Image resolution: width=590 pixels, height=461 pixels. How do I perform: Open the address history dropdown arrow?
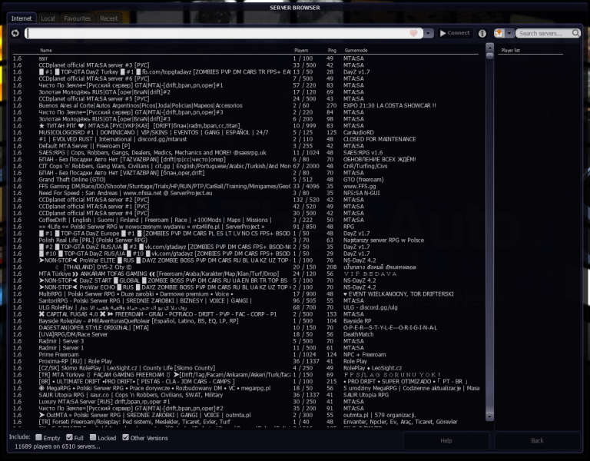428,33
